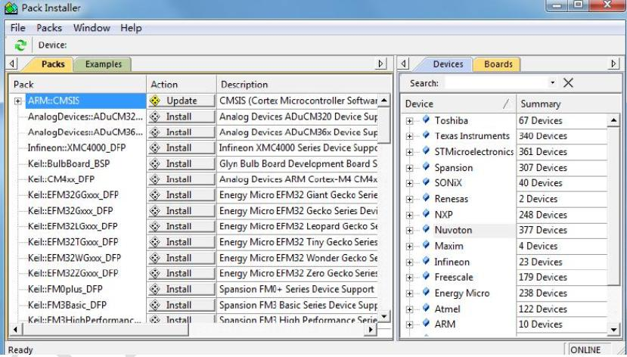Expand the Nuvoton device tree
627x357 pixels.
(409, 231)
